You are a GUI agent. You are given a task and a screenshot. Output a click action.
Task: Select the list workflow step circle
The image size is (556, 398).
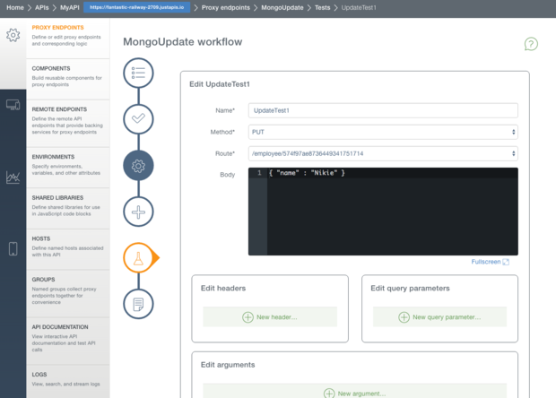pos(138,73)
